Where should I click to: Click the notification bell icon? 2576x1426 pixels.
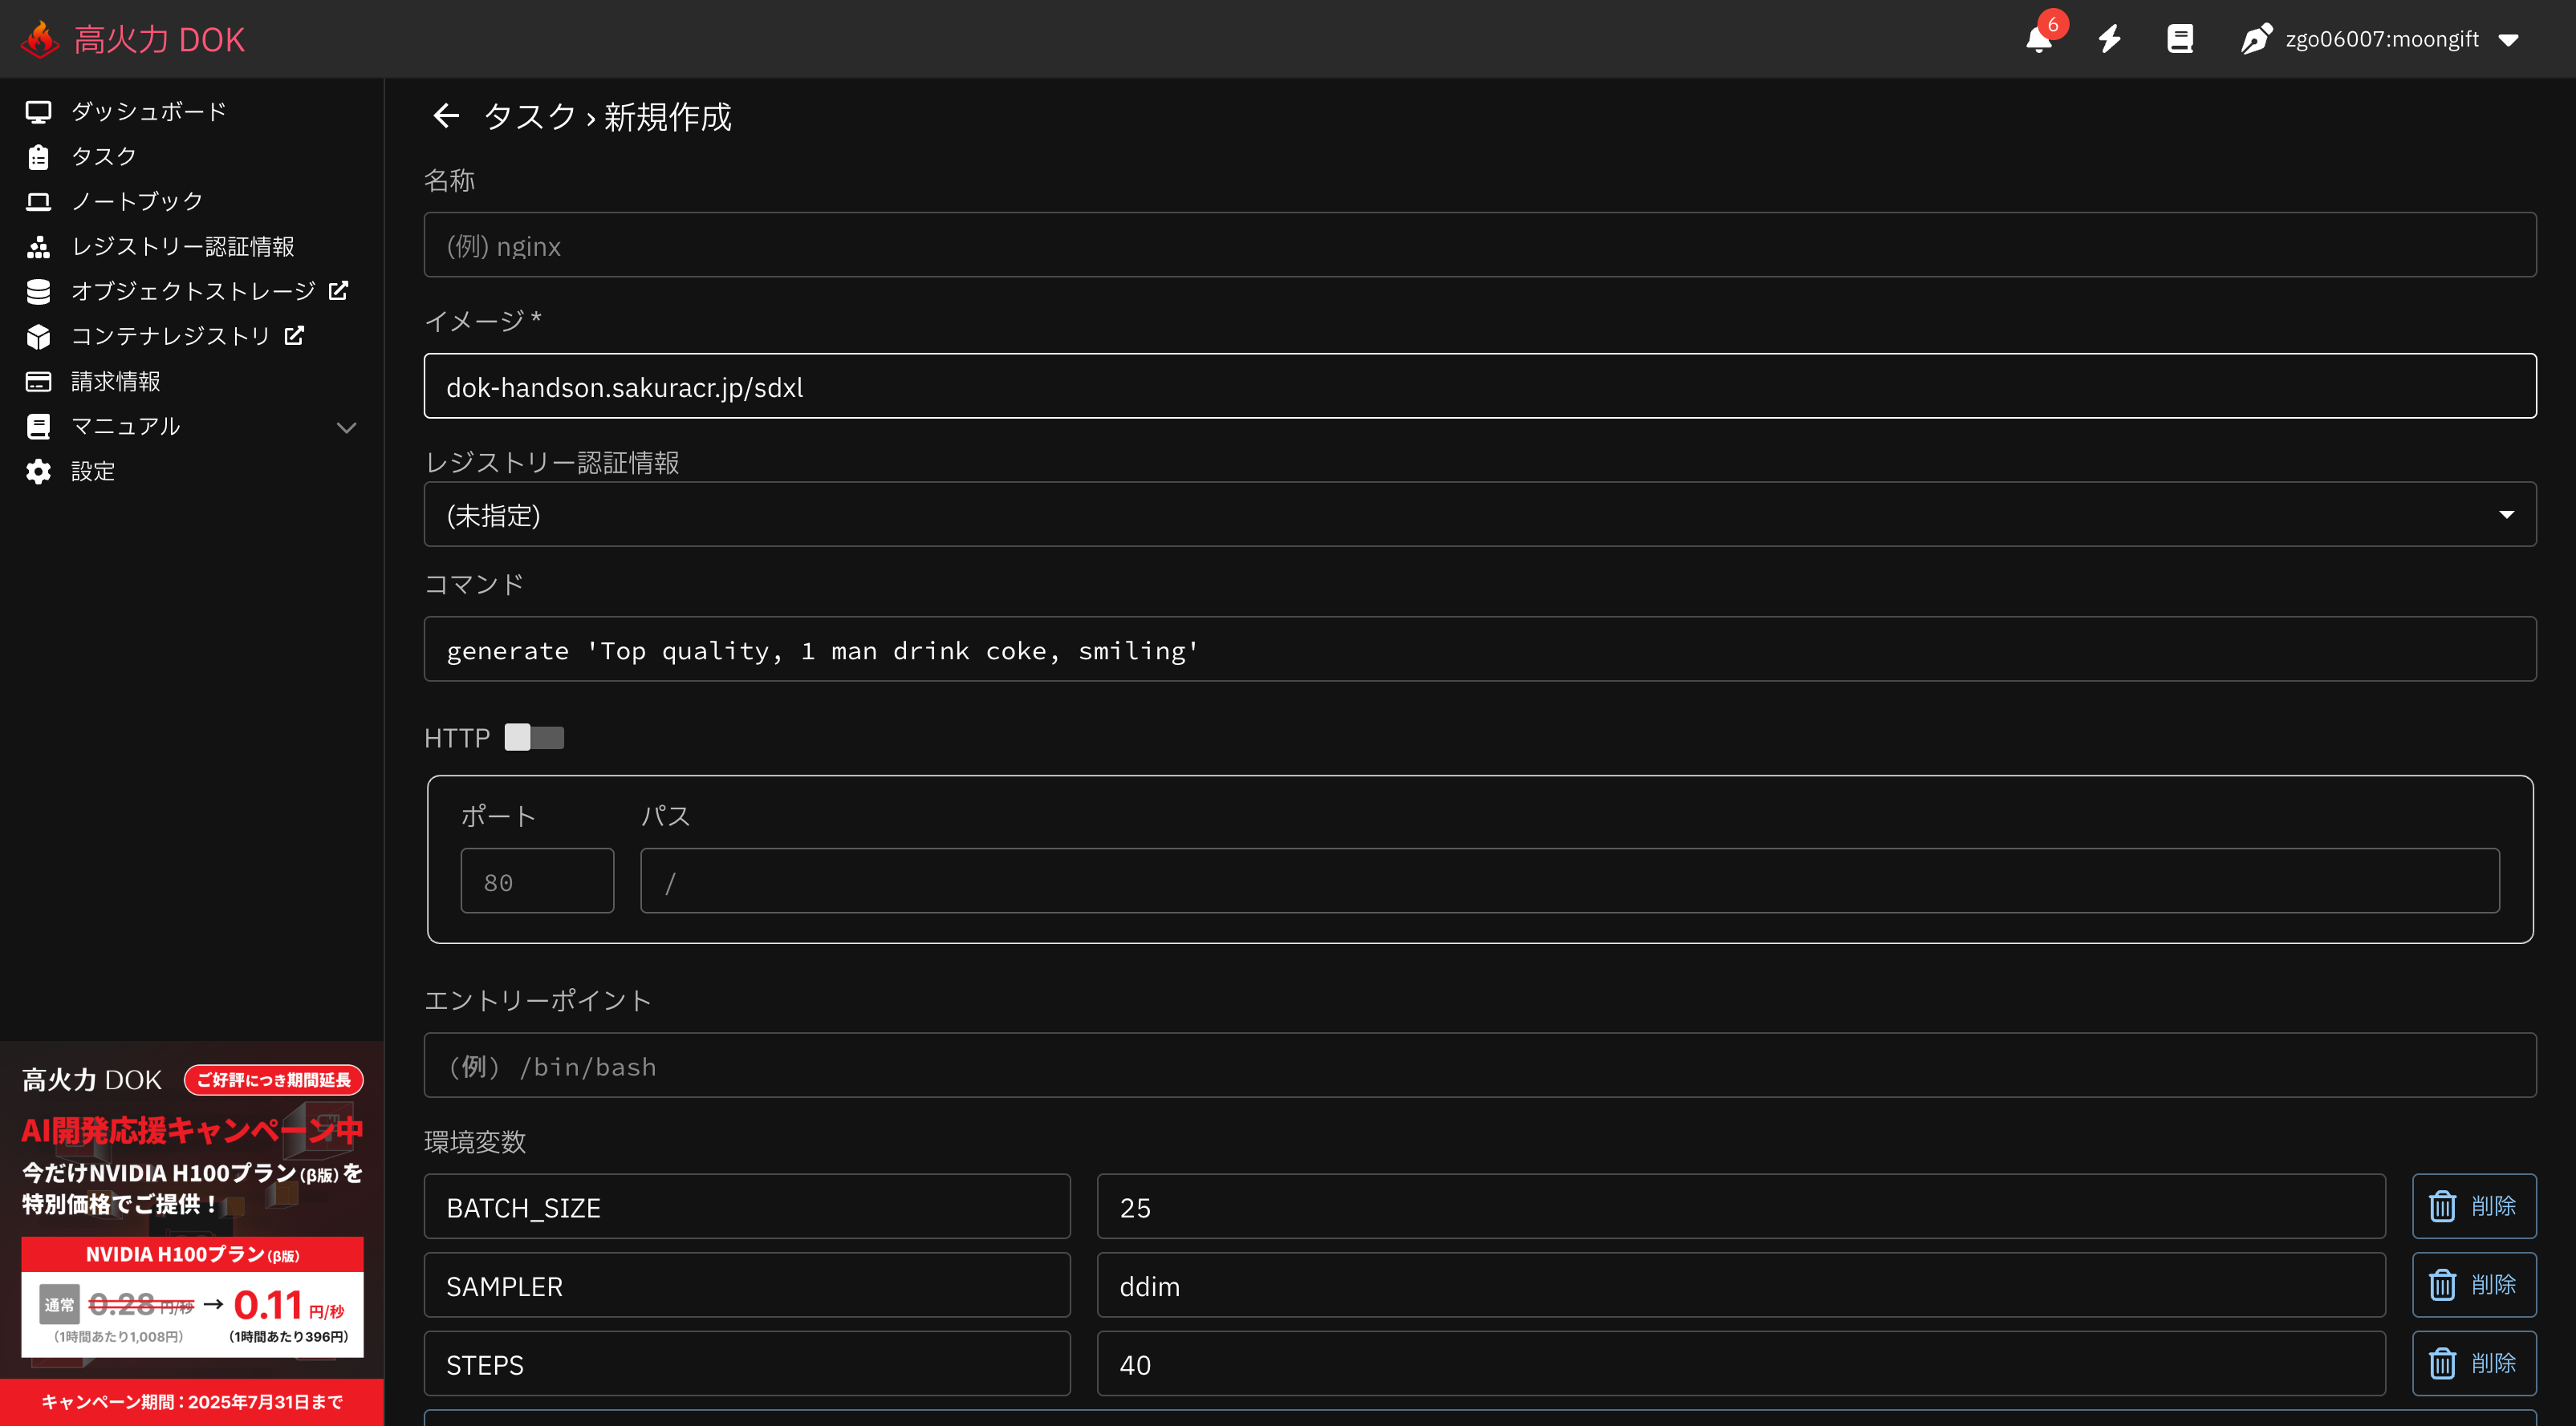point(2038,40)
